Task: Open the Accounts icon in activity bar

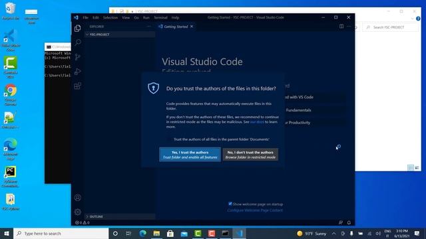Action: point(78,198)
